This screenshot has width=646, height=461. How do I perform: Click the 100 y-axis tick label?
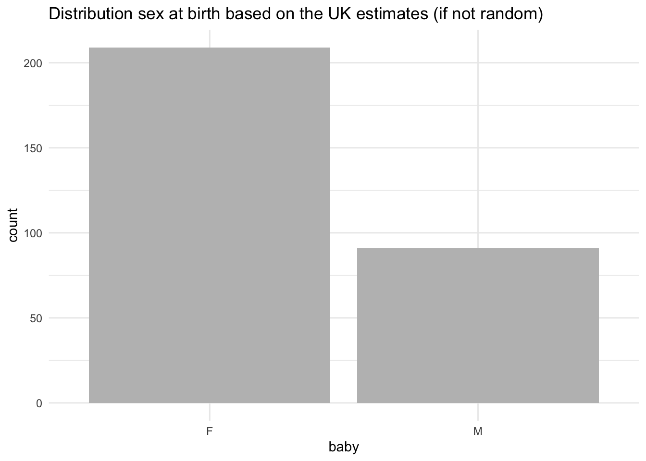tap(33, 233)
